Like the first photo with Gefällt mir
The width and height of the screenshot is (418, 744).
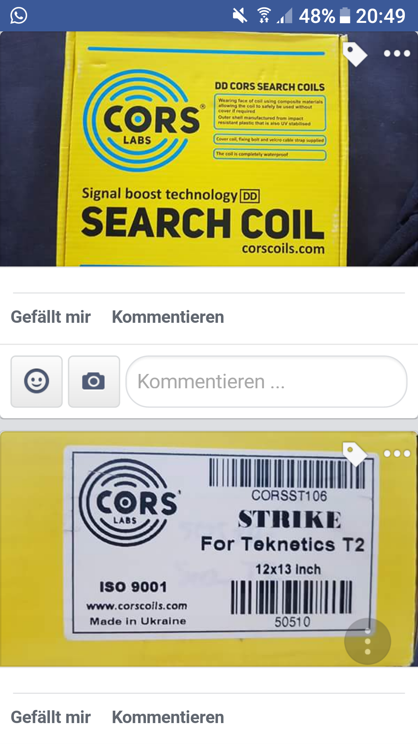51,317
